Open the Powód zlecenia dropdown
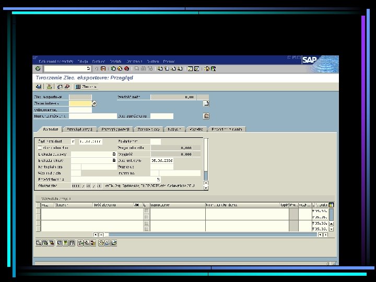 pyautogui.click(x=158, y=179)
